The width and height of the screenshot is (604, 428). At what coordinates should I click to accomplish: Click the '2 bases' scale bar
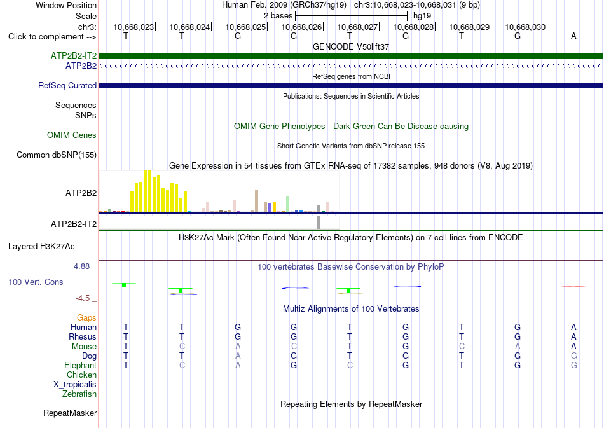tap(351, 16)
